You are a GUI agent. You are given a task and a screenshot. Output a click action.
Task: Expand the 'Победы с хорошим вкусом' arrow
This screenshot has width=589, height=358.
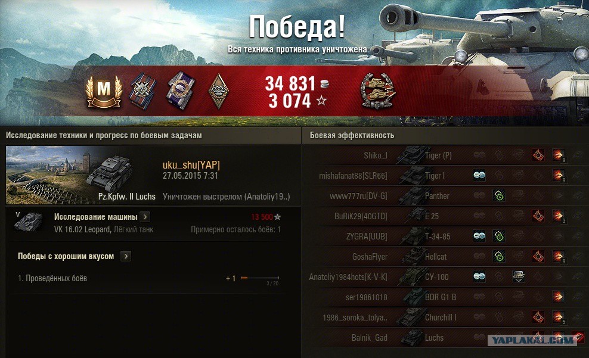126,256
